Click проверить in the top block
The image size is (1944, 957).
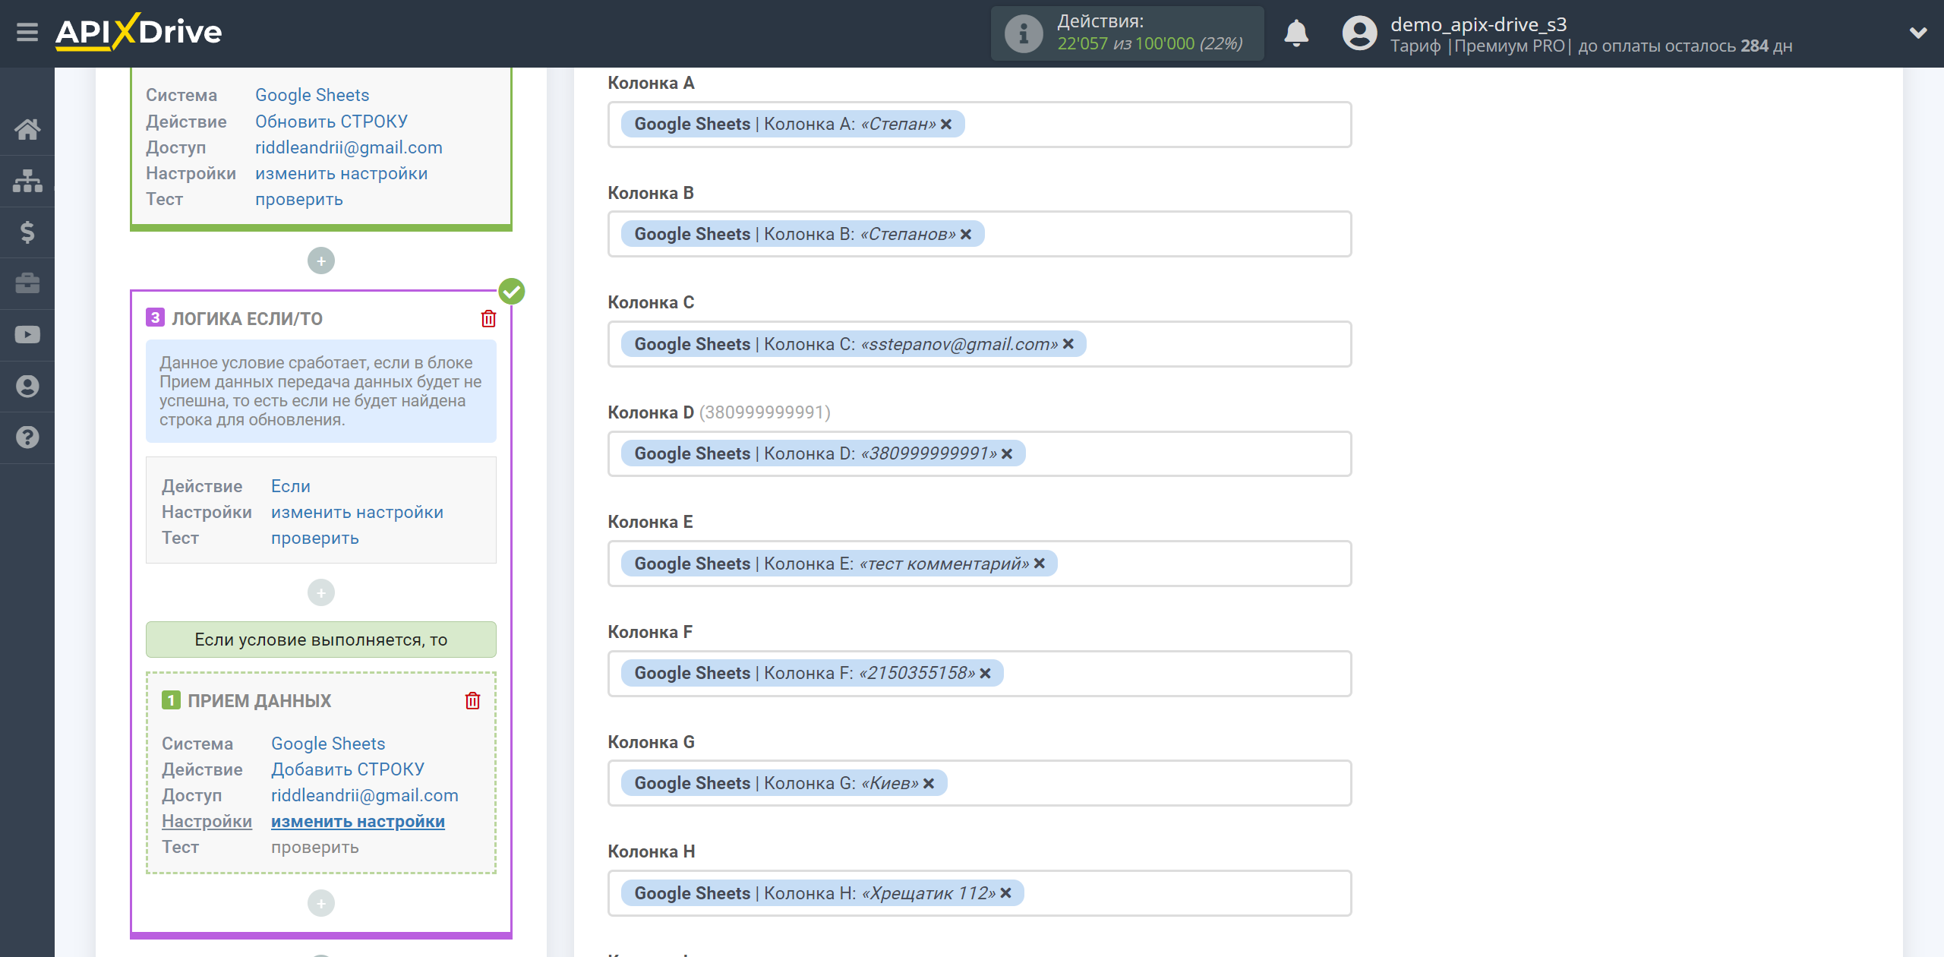[299, 199]
